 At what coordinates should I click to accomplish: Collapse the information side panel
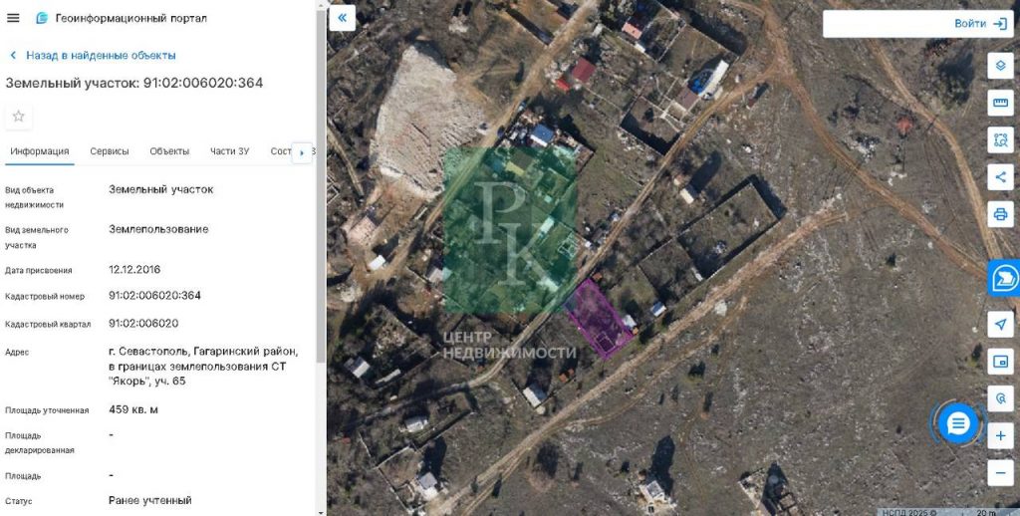tap(343, 18)
